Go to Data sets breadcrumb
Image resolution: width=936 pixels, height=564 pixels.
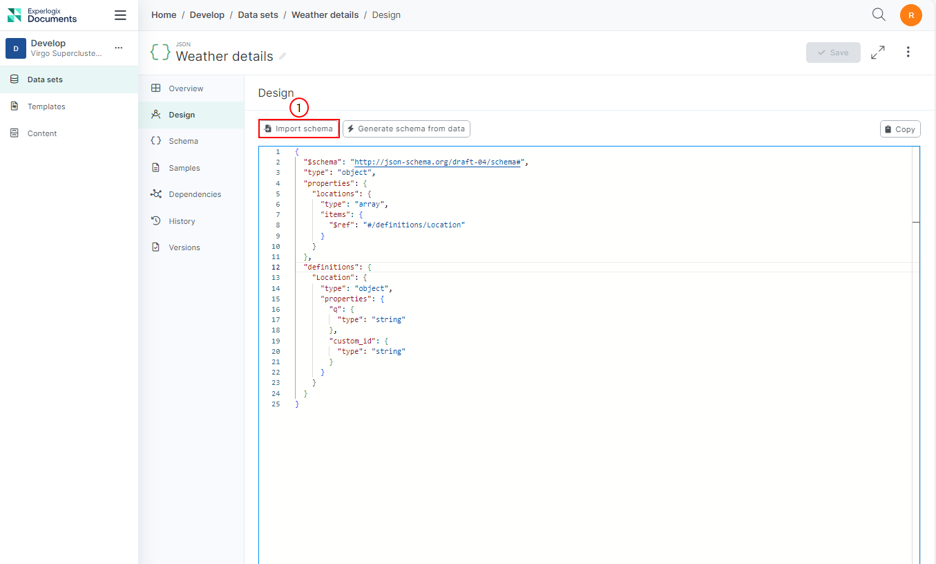258,15
